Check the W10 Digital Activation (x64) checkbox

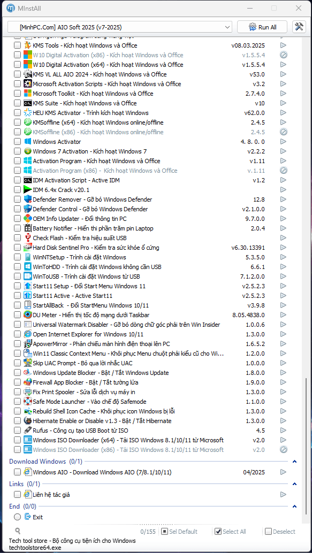tap(17, 65)
